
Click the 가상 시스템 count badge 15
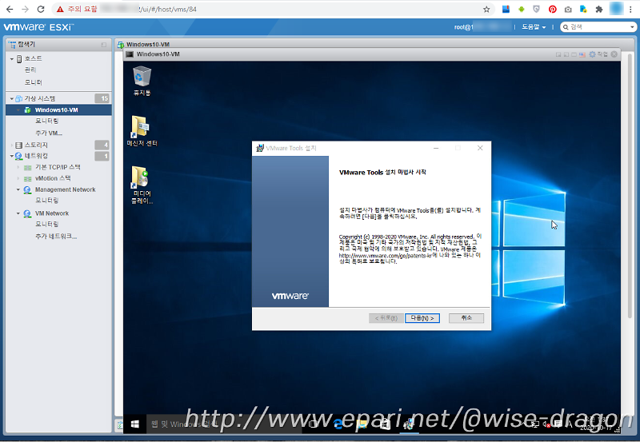point(102,98)
